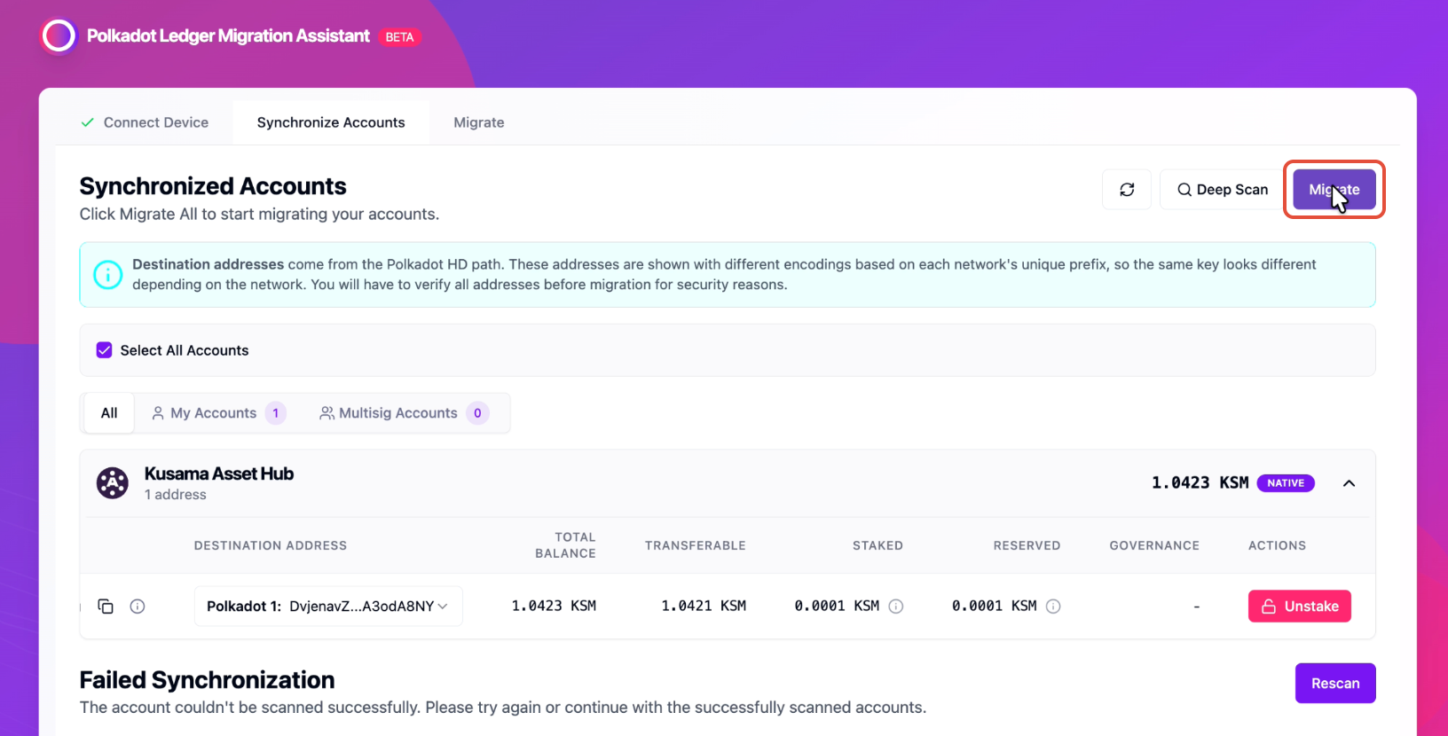Open the Polkadot 1 destination address dropdown

click(328, 607)
